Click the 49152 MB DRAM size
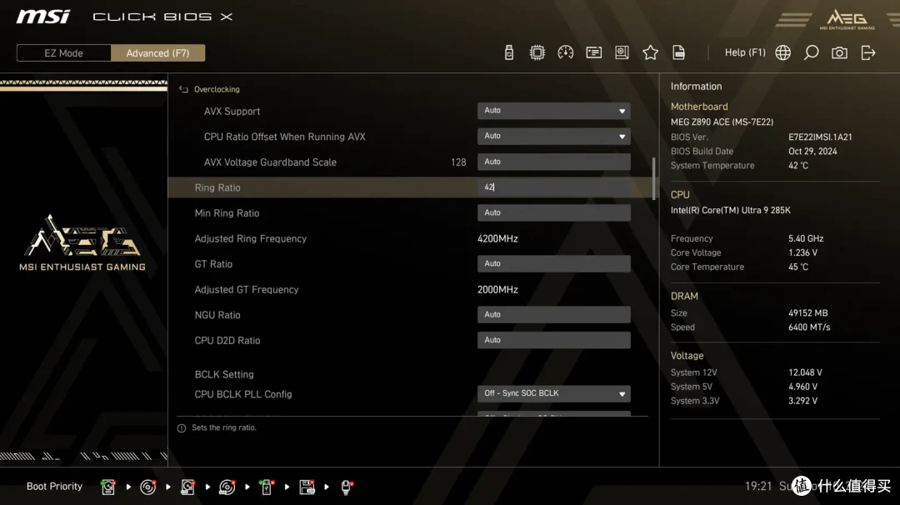Screen dimensions: 900x505 point(808,313)
